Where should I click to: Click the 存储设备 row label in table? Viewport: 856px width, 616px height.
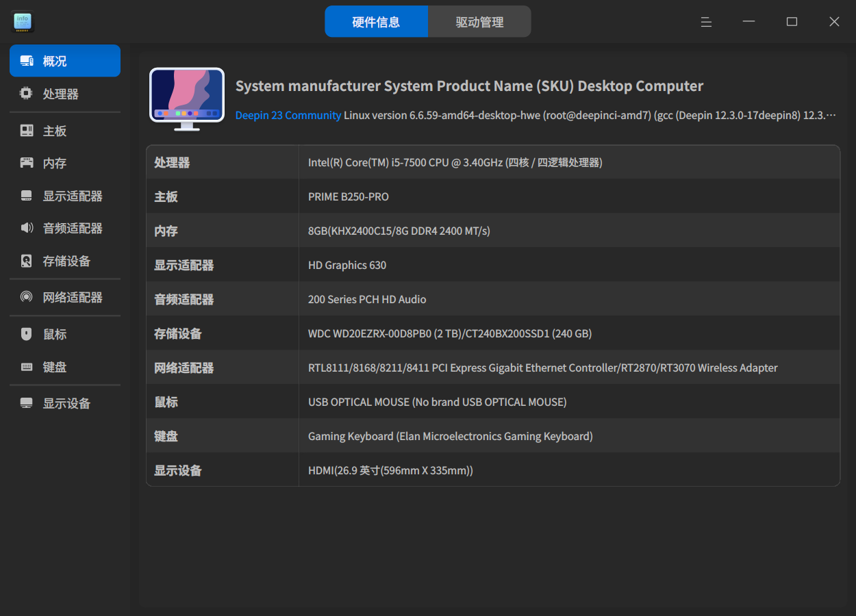coord(178,333)
